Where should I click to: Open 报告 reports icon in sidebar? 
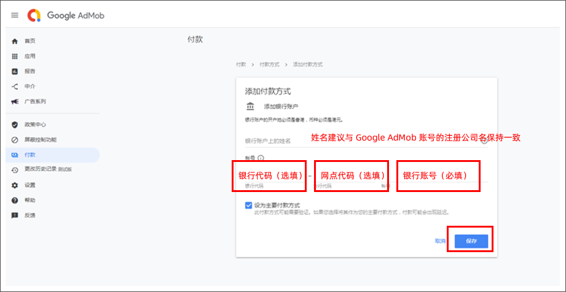[x=15, y=71]
